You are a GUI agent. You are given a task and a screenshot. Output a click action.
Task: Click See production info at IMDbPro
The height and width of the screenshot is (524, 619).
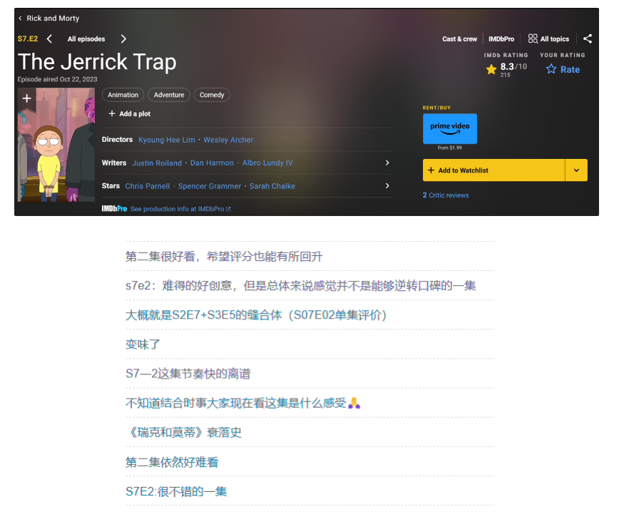(180, 209)
